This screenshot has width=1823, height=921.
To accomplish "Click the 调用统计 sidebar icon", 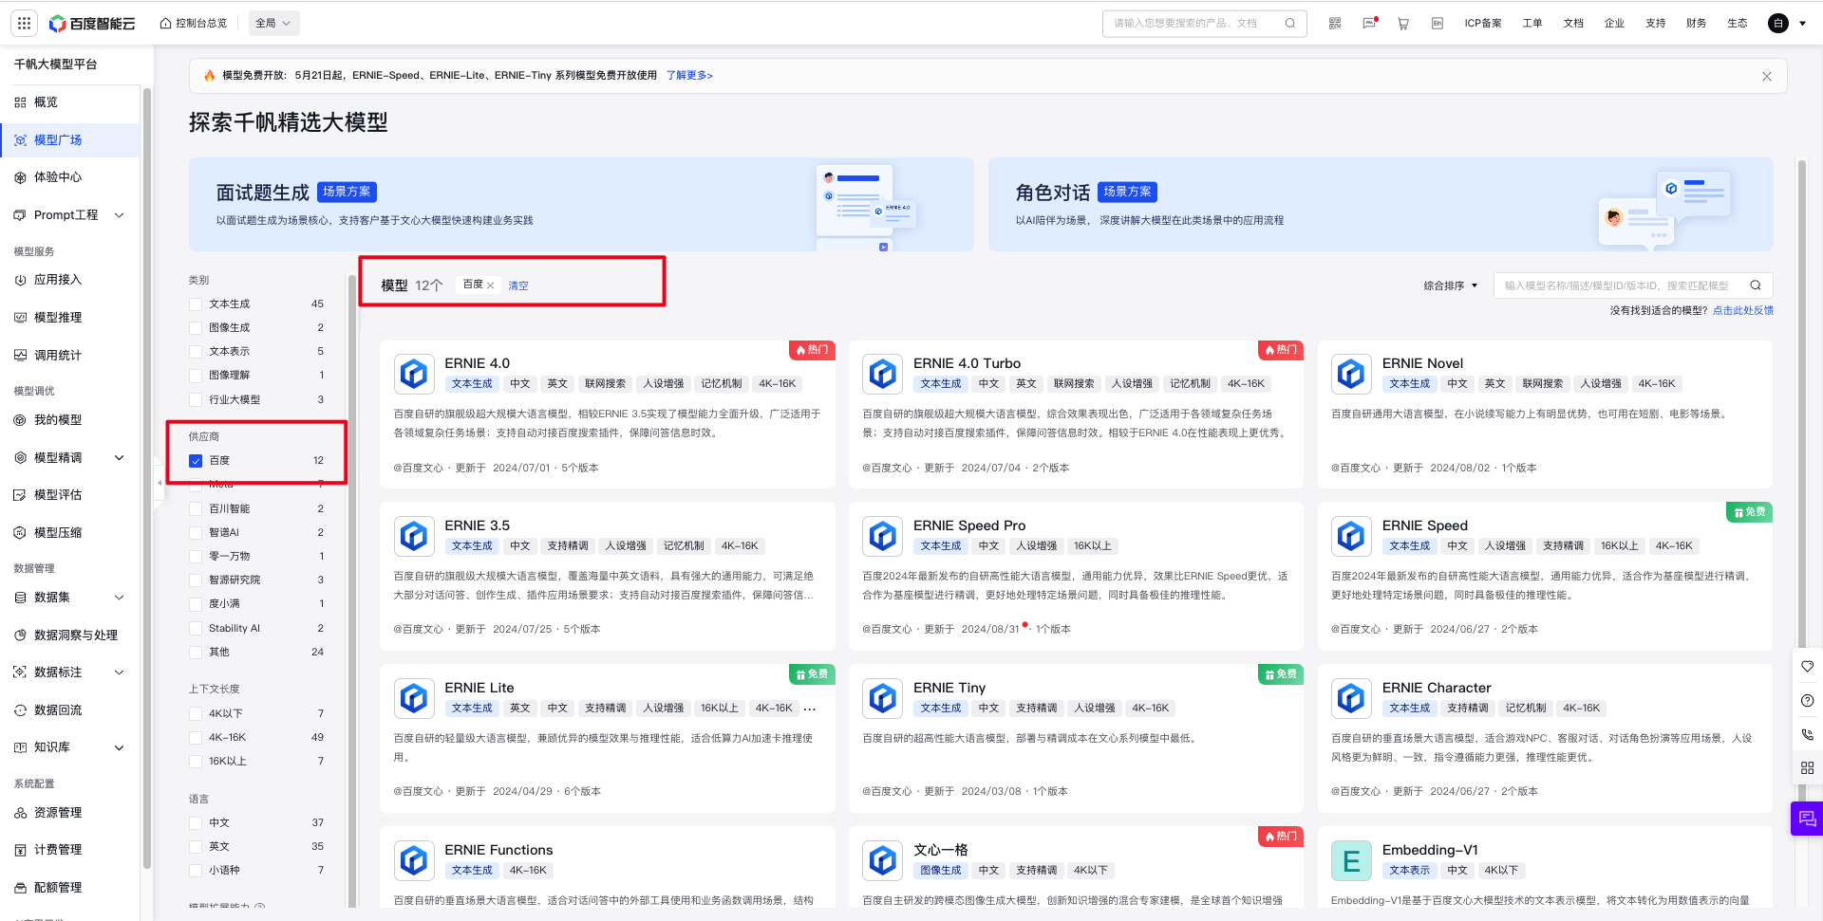I will [x=20, y=356].
